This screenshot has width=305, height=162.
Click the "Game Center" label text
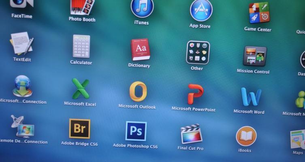(x=258, y=29)
